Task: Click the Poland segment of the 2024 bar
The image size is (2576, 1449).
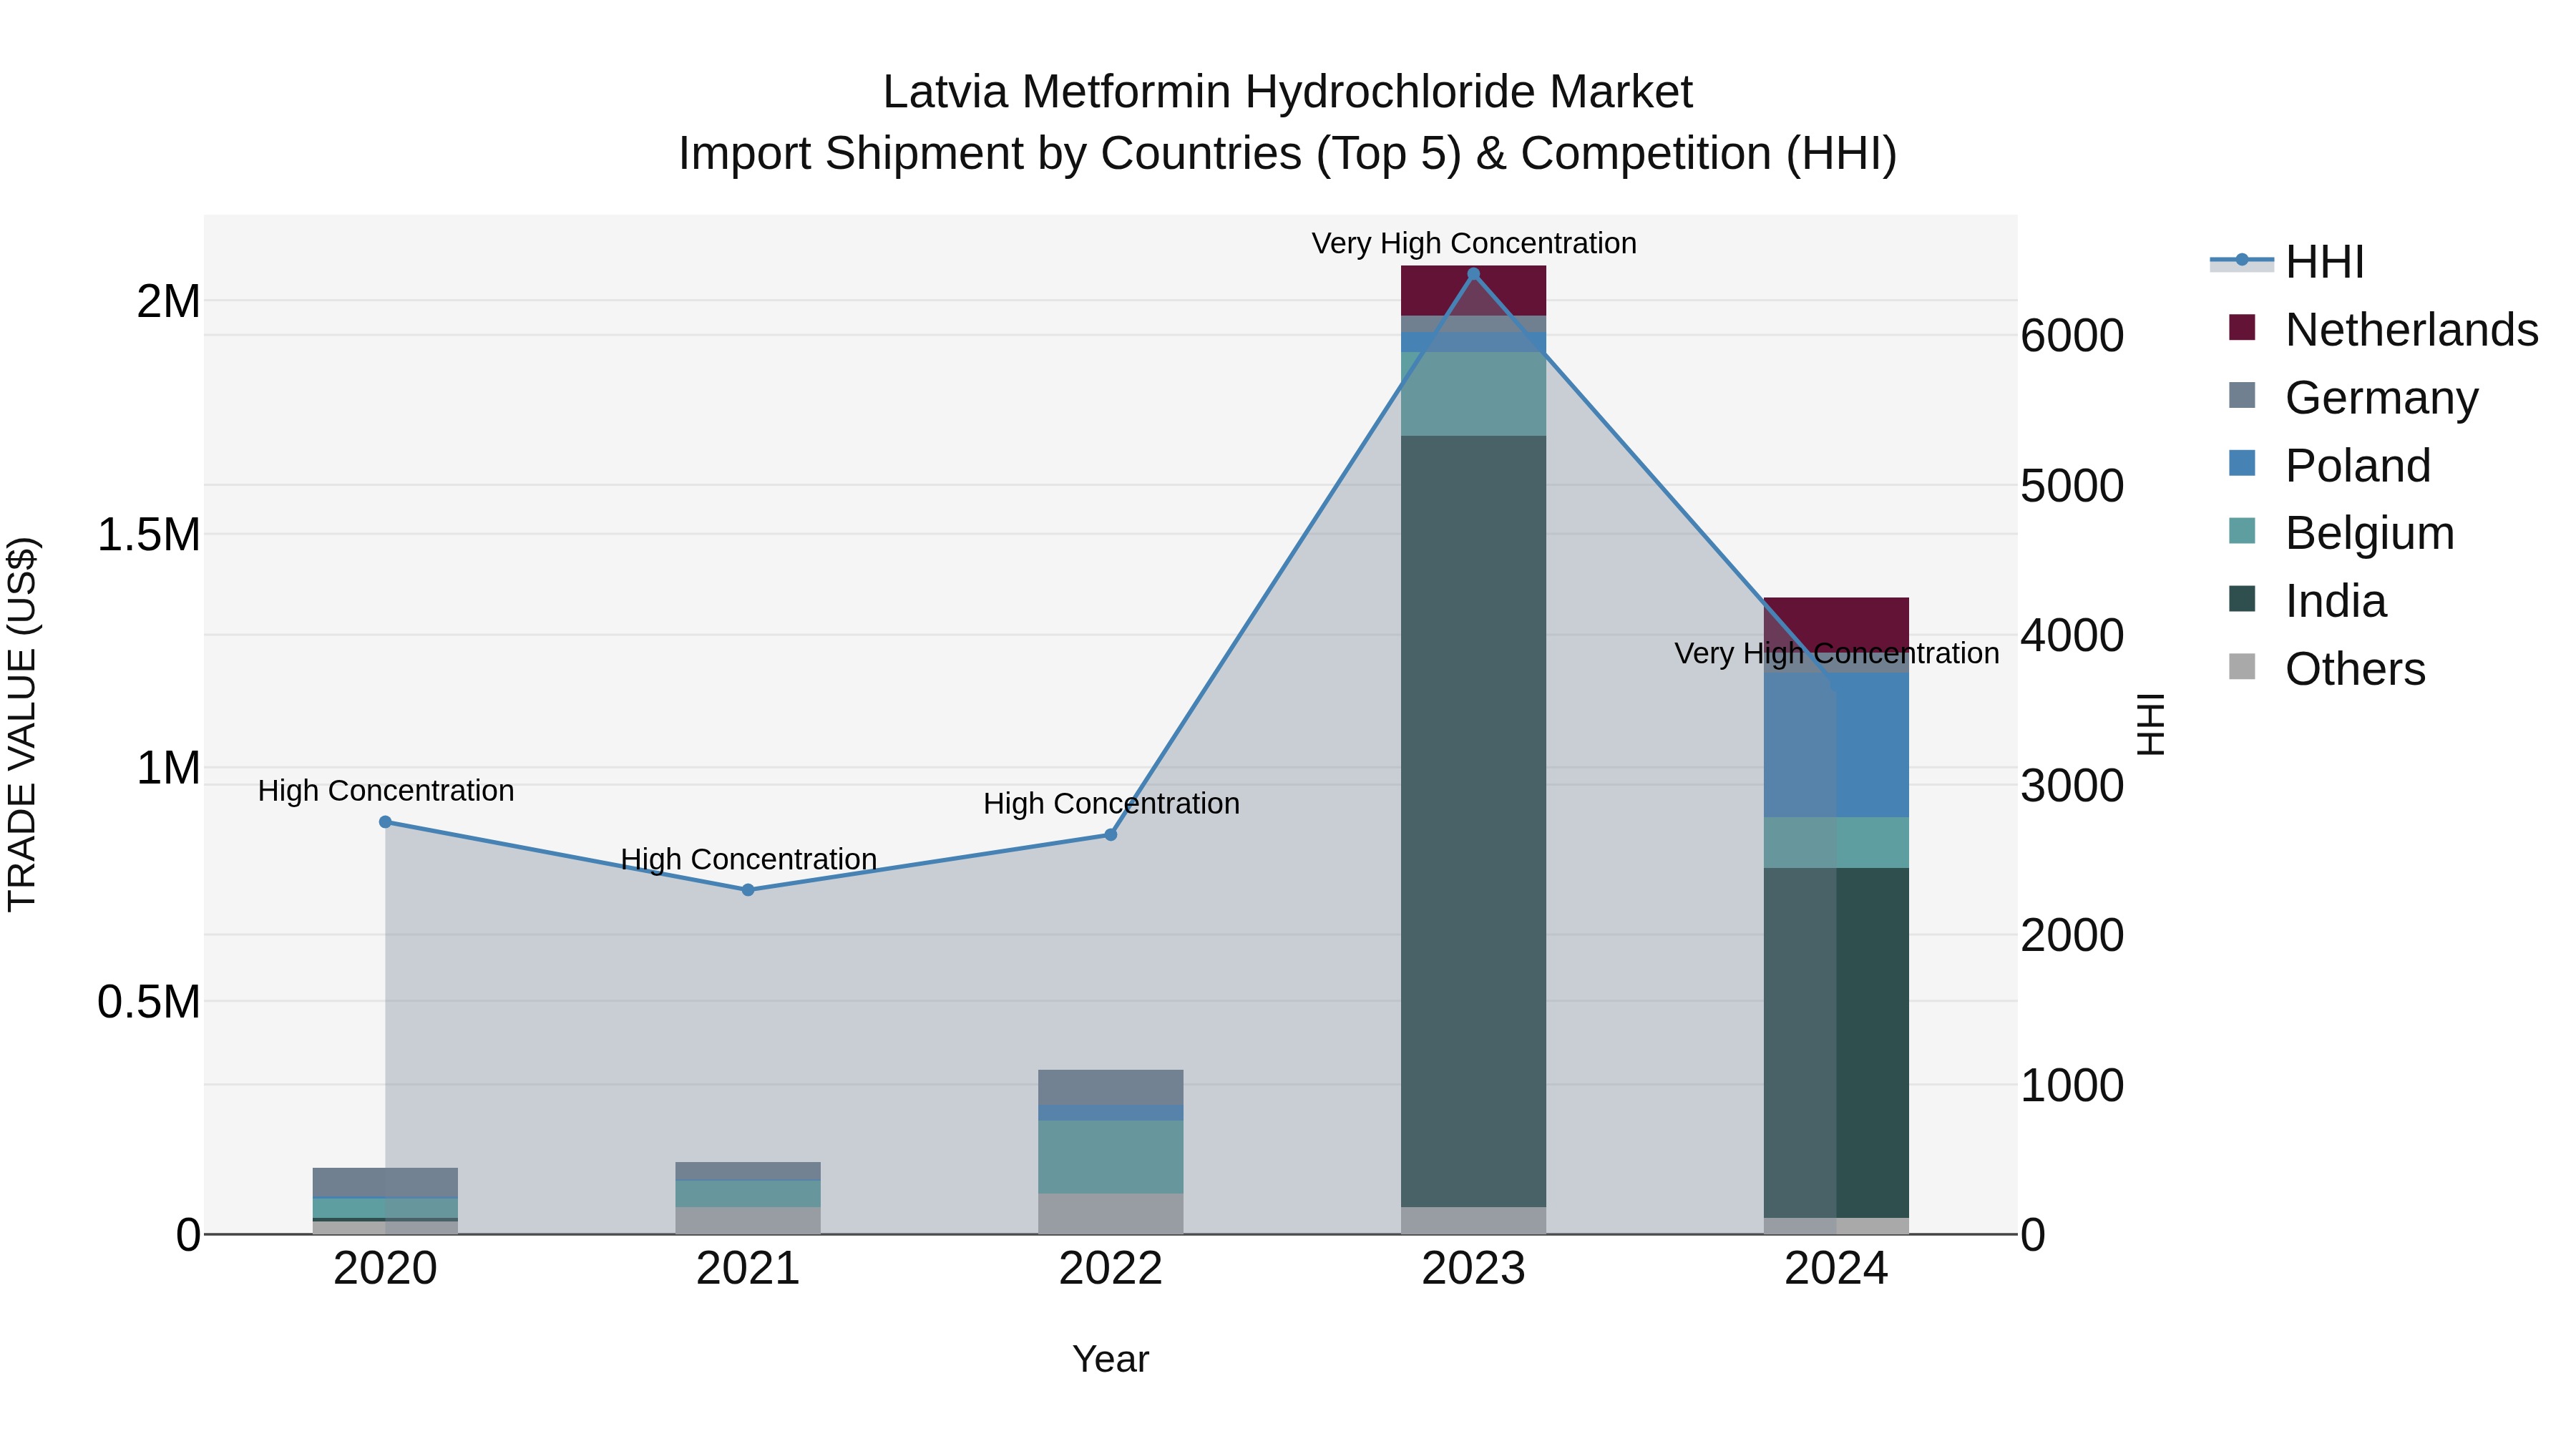Action: tap(1836, 745)
